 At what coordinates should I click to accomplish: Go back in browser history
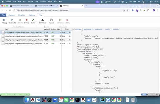pos(2,10)
